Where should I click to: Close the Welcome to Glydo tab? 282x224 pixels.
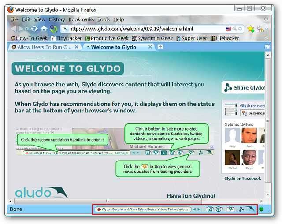click(x=150, y=47)
